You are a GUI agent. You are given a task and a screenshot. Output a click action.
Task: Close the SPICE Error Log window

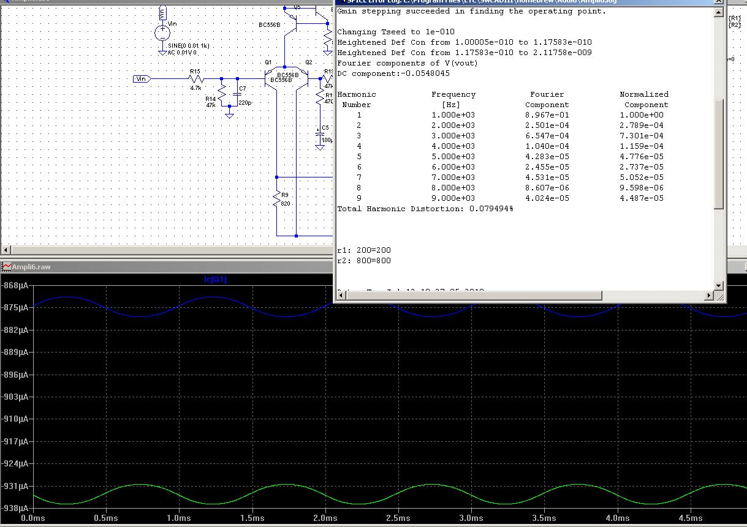[719, 2]
